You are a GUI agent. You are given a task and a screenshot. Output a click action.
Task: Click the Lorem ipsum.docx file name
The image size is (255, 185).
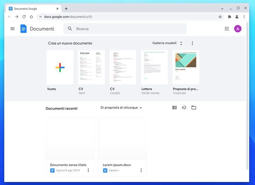point(117,165)
